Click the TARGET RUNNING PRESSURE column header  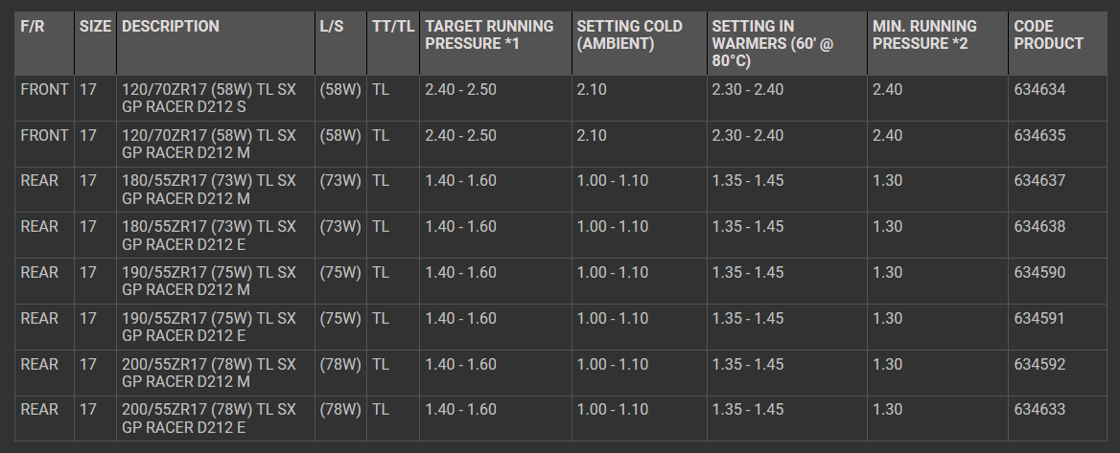click(489, 34)
